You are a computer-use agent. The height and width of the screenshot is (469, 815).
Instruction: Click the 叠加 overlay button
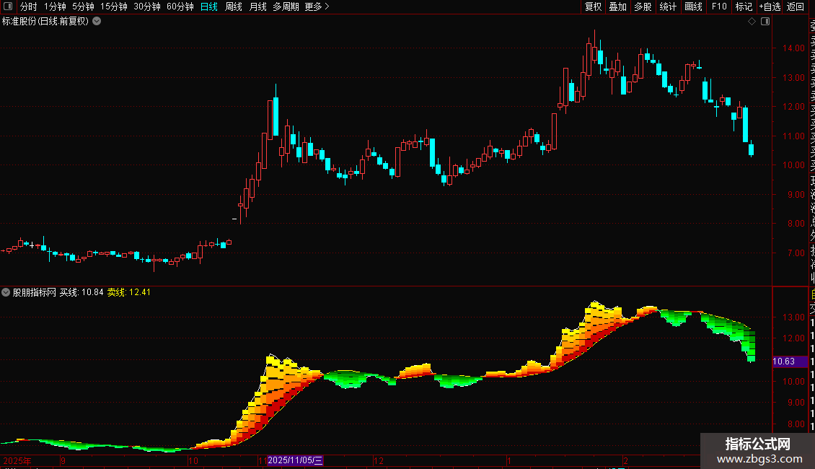point(617,6)
